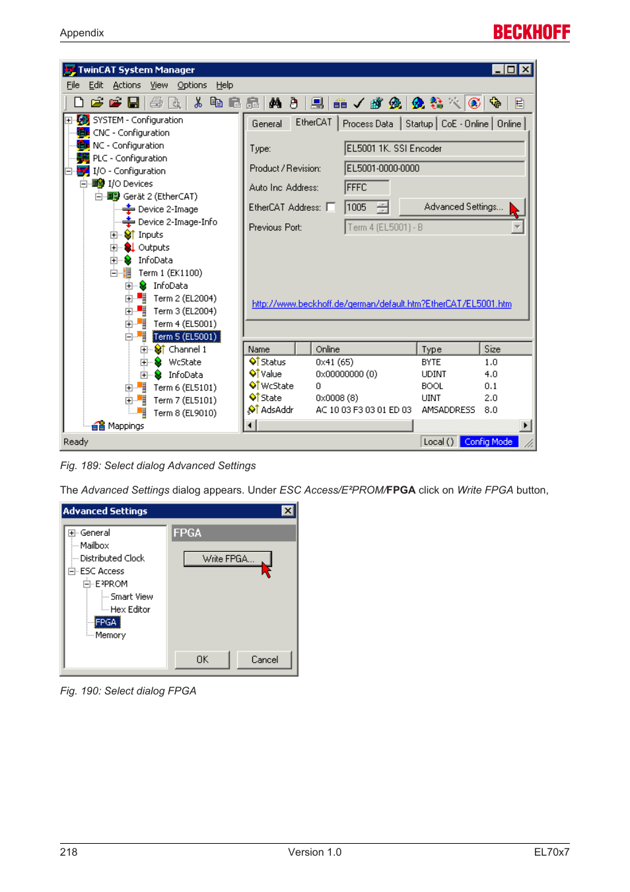This screenshot has height=892, width=630.
Task: Click the Open file folder icon
Action: tap(97, 102)
